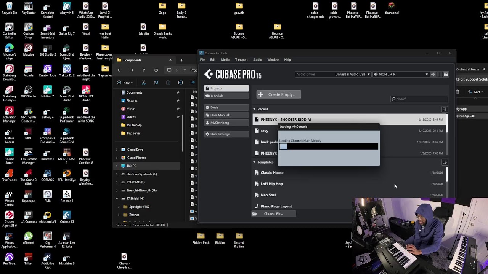488x274 pixels.
Task: Collapse the T7 Shield (H:) drive node
Action: (x=117, y=199)
